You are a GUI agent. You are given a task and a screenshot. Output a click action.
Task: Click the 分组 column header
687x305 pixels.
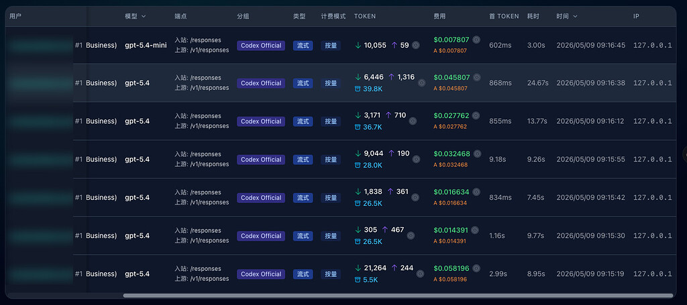tap(243, 16)
